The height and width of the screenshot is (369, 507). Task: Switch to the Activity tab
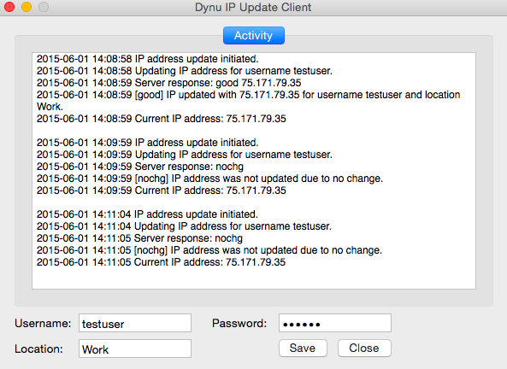click(x=253, y=36)
